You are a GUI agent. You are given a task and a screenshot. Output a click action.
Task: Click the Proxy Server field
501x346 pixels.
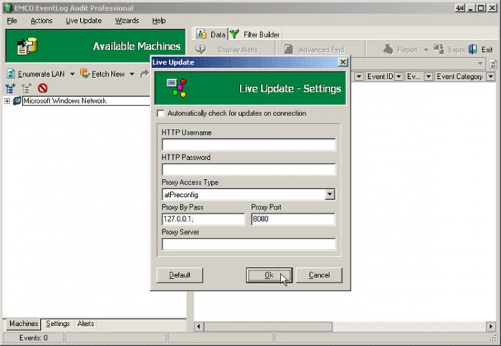coord(248,244)
